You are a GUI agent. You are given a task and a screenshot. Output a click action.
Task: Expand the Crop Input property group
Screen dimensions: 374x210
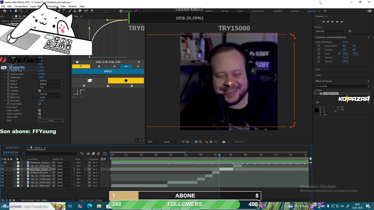5,107
